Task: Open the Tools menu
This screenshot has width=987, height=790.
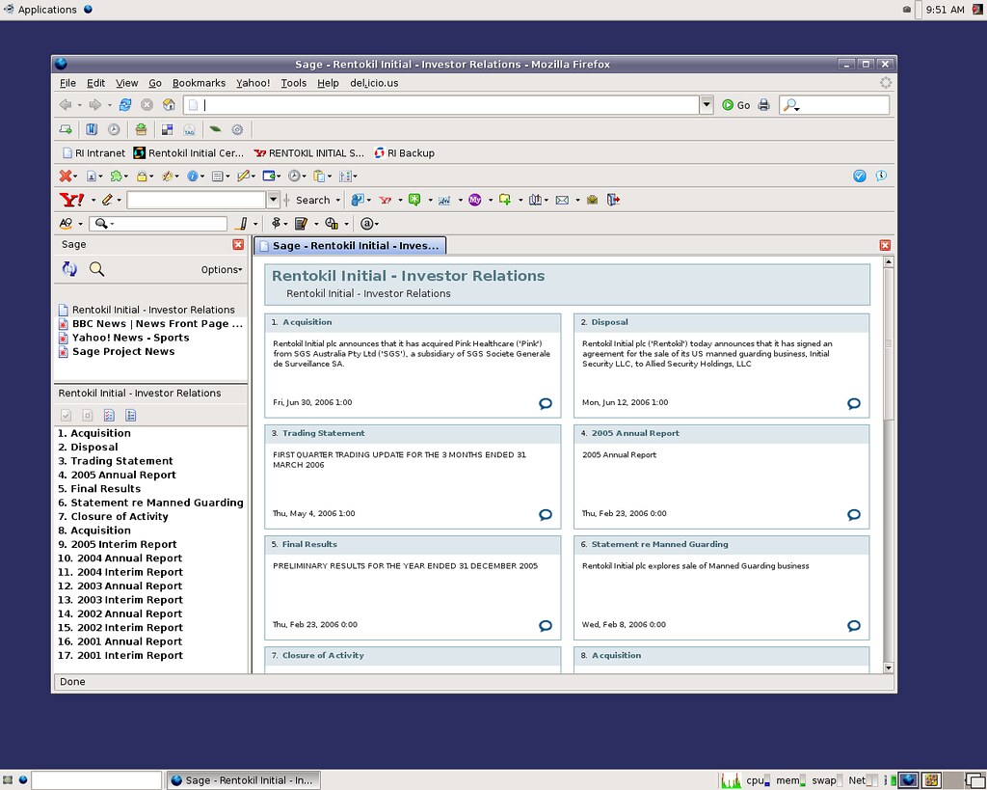Action: tap(293, 83)
